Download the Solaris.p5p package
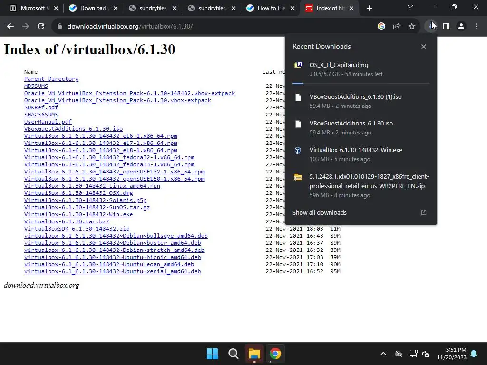487x365 pixels. 86,200
